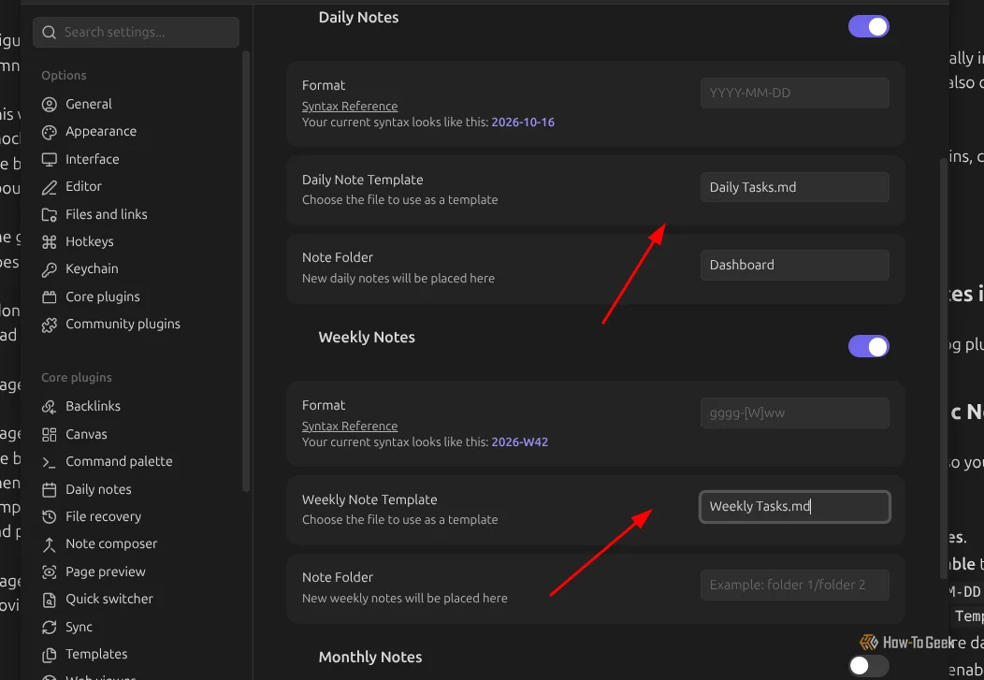Screen dimensions: 984x680
Task: Click the Hotkeys command-key icon
Action: click(x=49, y=241)
